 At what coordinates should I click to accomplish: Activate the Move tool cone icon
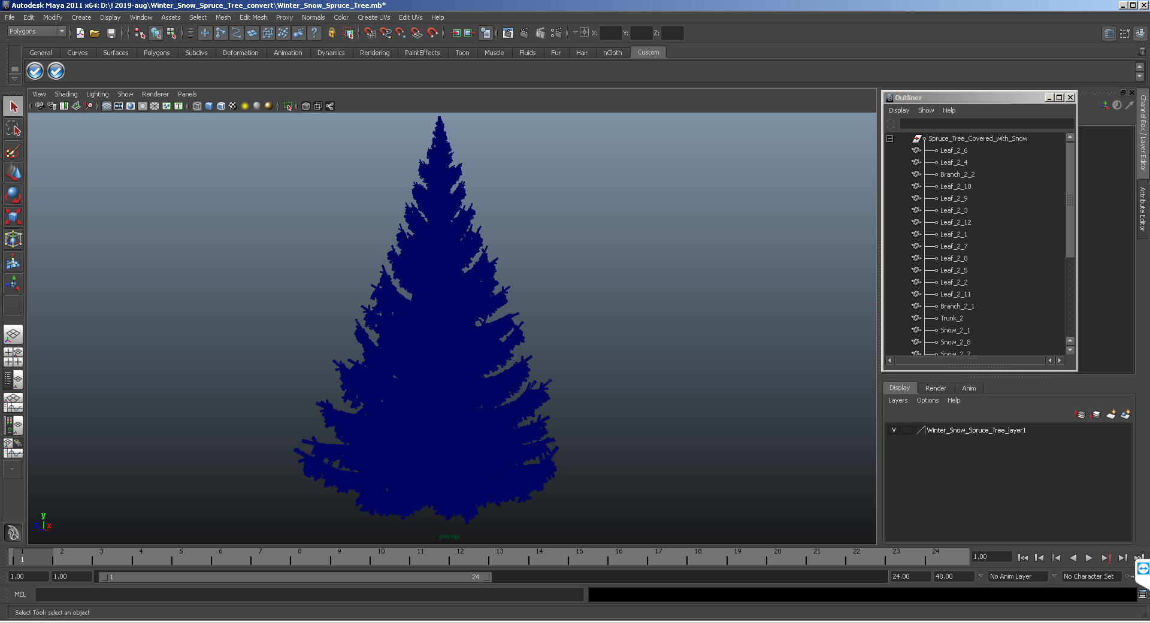(x=13, y=173)
